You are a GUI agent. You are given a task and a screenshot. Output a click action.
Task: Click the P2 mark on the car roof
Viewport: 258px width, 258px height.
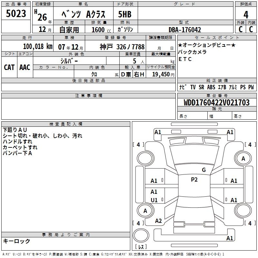point(194,180)
